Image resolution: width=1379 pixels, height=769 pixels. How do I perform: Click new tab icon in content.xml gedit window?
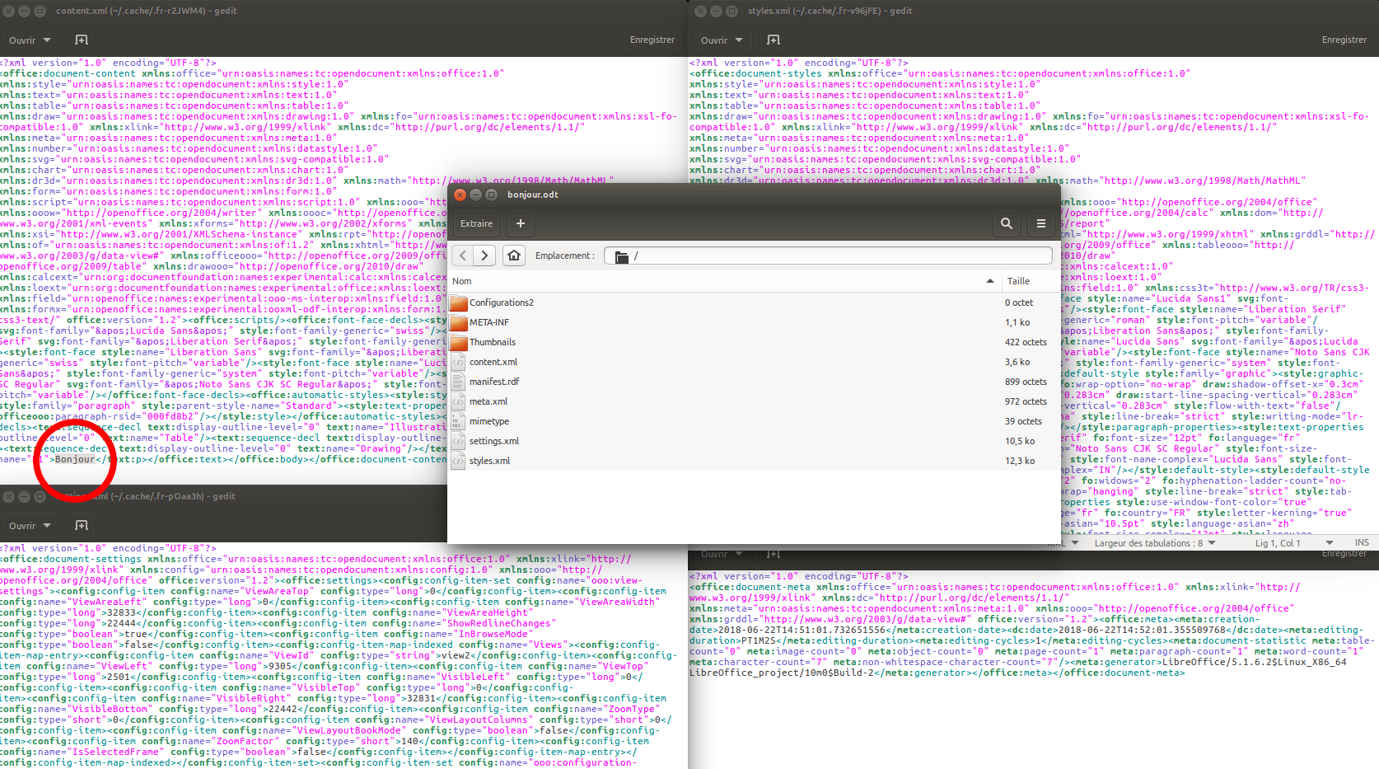coord(82,40)
